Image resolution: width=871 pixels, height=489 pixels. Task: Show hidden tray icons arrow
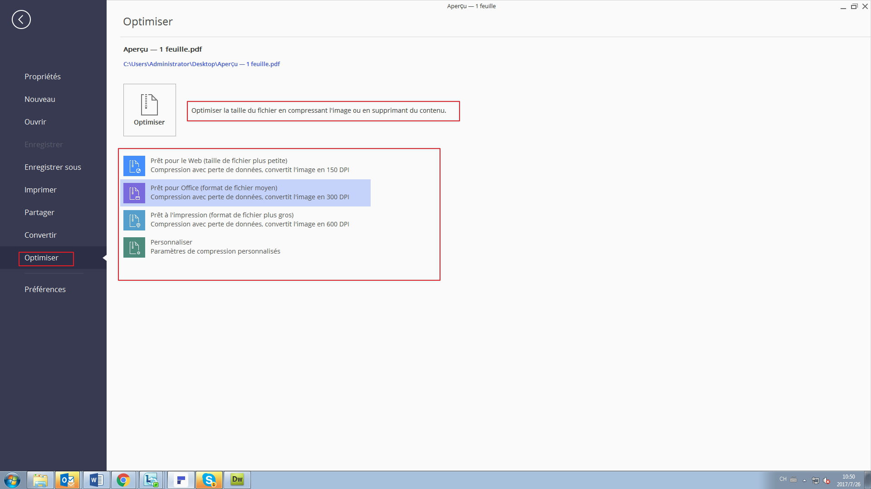[804, 480]
